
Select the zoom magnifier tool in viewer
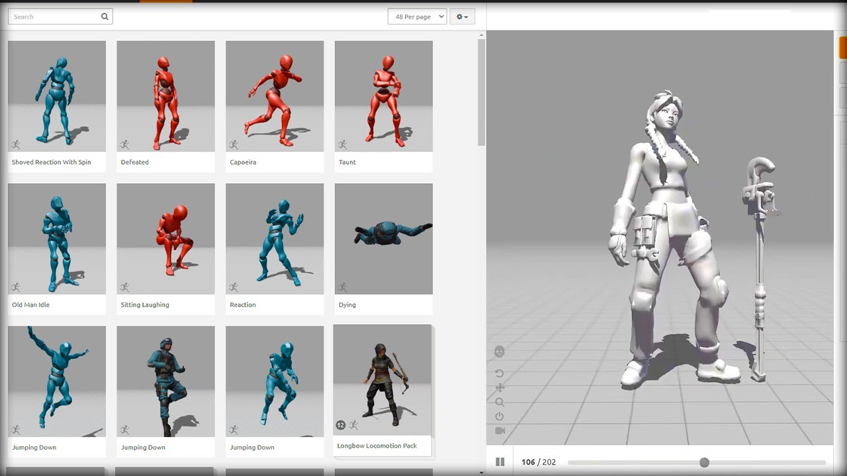coord(500,402)
